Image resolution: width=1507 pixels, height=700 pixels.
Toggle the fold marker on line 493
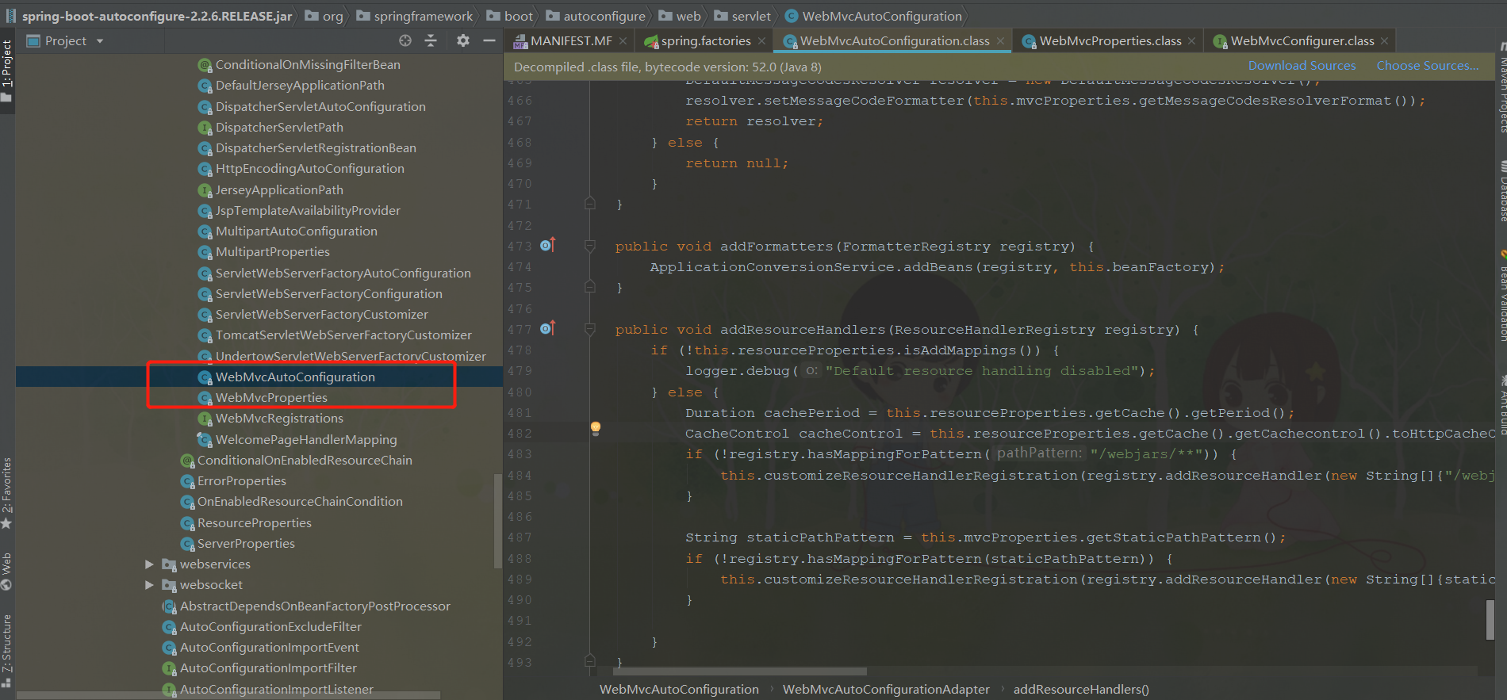click(x=590, y=660)
